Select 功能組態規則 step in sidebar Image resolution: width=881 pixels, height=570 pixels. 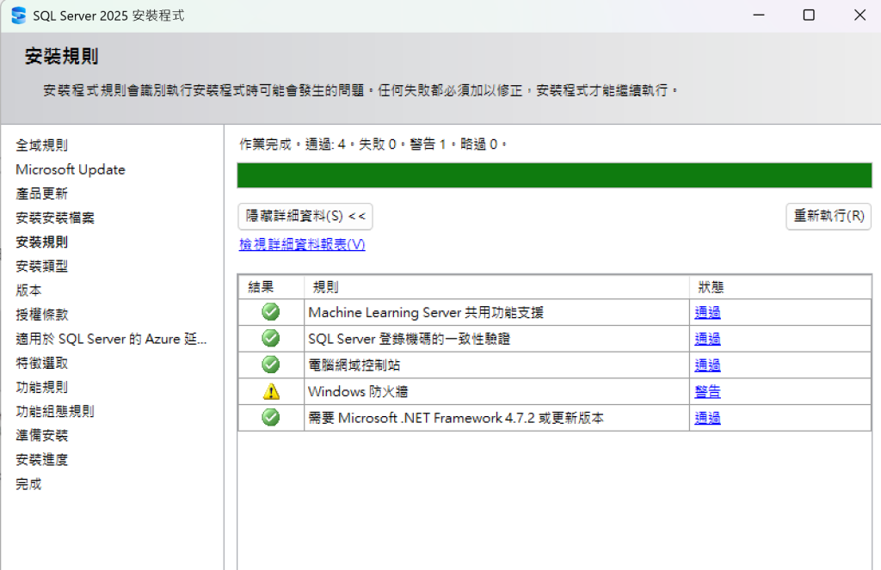(55, 411)
